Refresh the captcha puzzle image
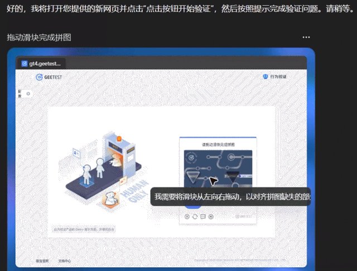 (195, 216)
